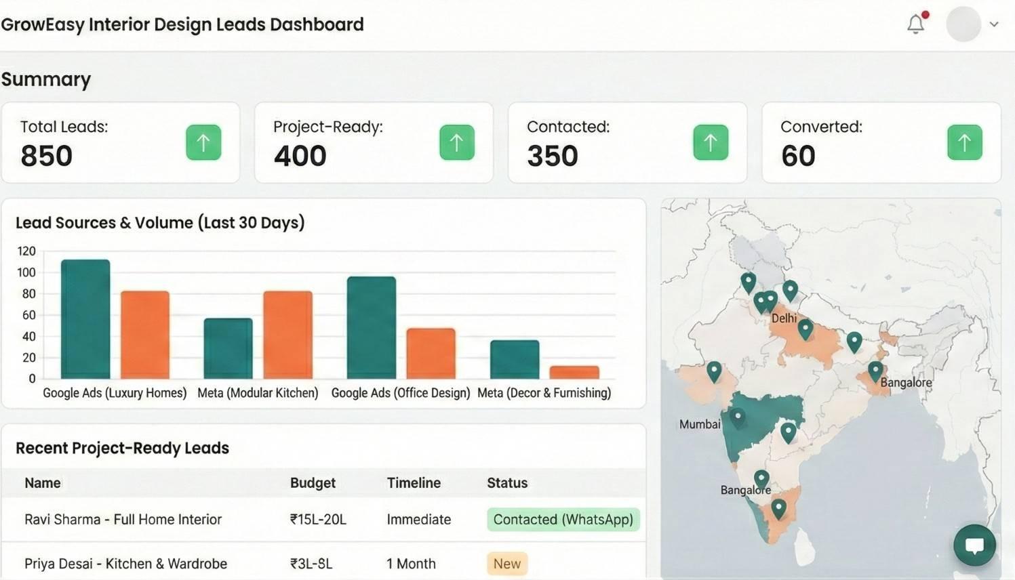Screen dimensions: 1015x580
Task: Click the up arrow on the Project-Ready card
Action: (456, 142)
